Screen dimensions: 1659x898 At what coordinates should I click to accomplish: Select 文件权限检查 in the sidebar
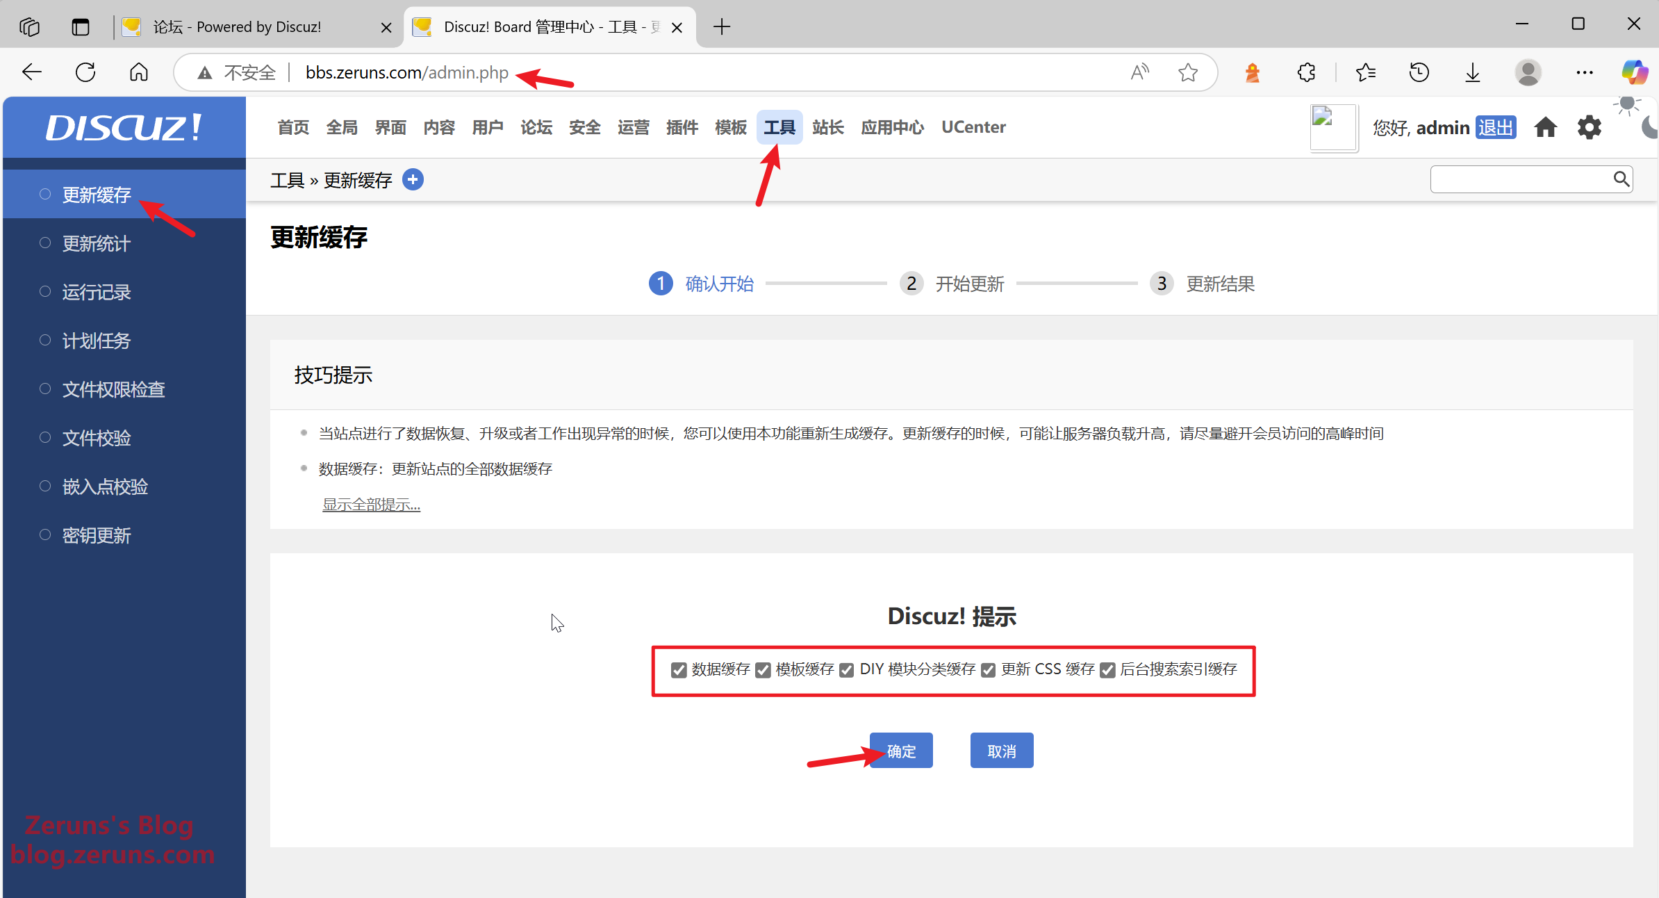coord(124,389)
